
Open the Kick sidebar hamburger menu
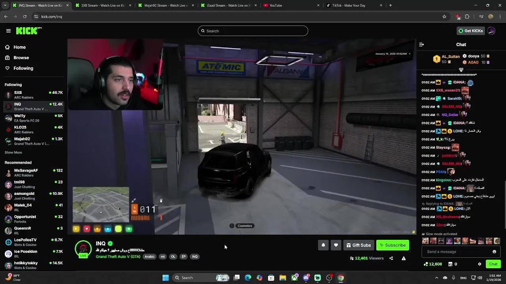click(x=8, y=31)
